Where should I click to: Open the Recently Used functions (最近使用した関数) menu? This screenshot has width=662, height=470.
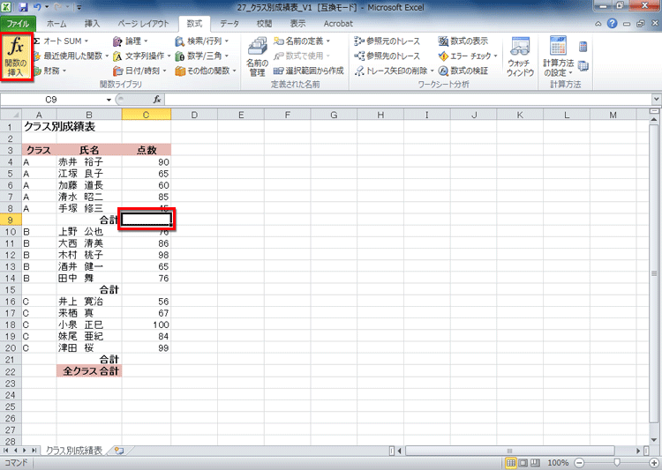[71, 56]
